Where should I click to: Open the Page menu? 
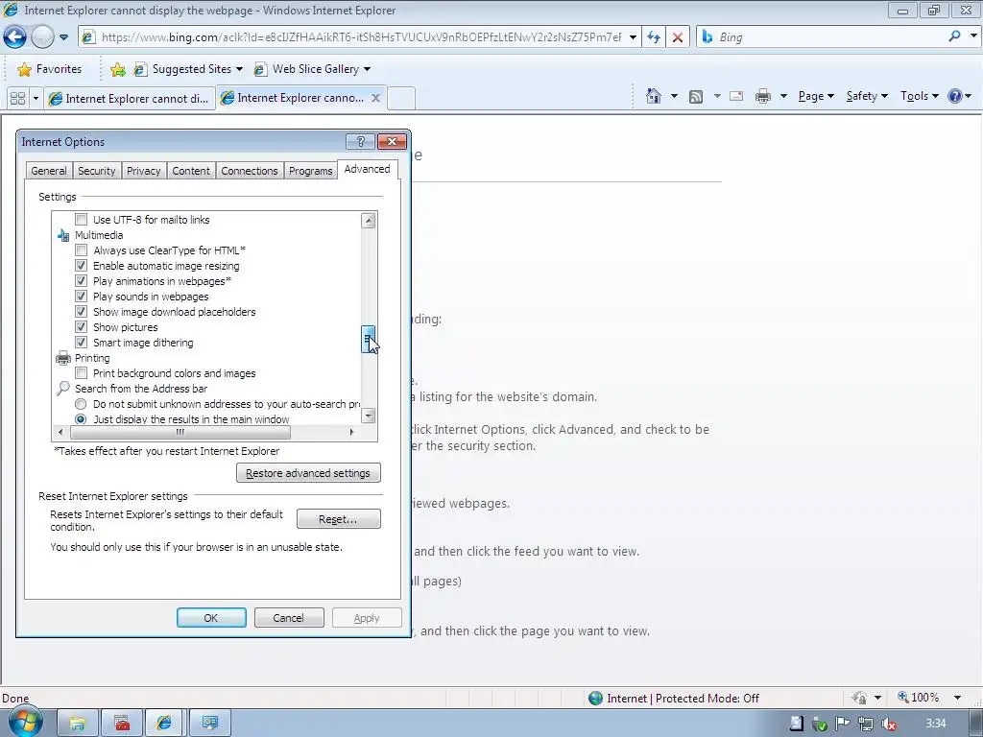click(x=816, y=96)
